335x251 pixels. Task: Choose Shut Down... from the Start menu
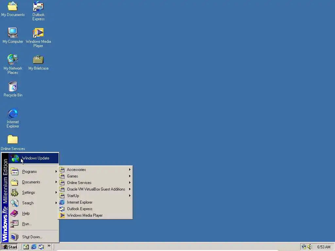pos(34,237)
